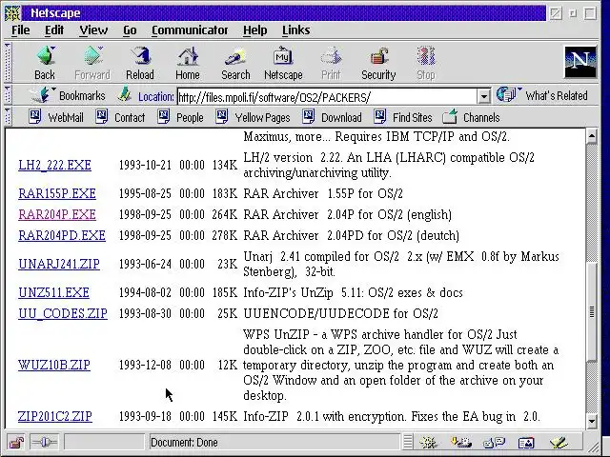Image resolution: width=610 pixels, height=457 pixels.
Task: Open People from the personal toolbar
Action: click(x=180, y=117)
